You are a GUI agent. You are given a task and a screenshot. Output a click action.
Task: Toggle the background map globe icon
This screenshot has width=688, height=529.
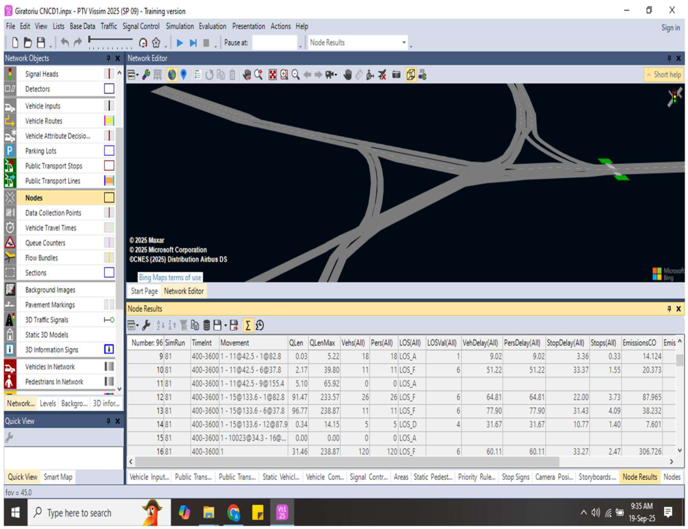[171, 75]
